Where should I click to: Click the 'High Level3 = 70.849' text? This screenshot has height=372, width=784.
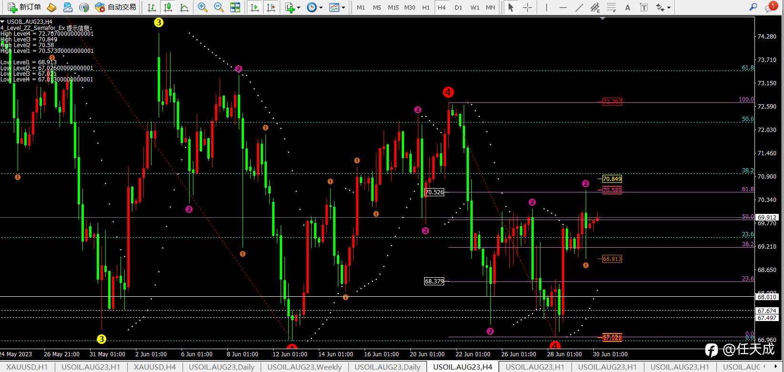[x=29, y=40]
